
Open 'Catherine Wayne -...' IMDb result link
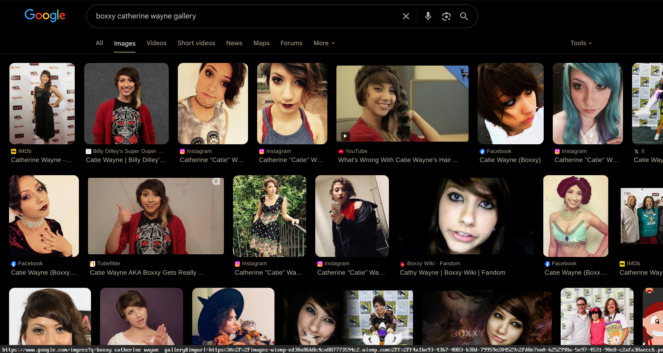(x=41, y=160)
